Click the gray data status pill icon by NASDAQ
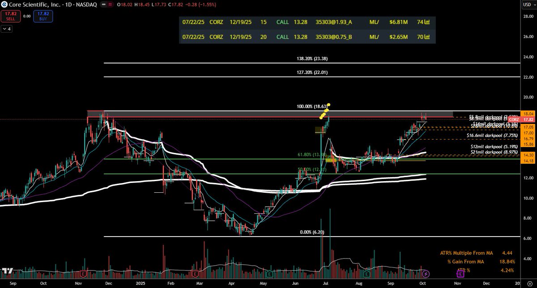Screen dimensions: 537x288 coord(103,4)
